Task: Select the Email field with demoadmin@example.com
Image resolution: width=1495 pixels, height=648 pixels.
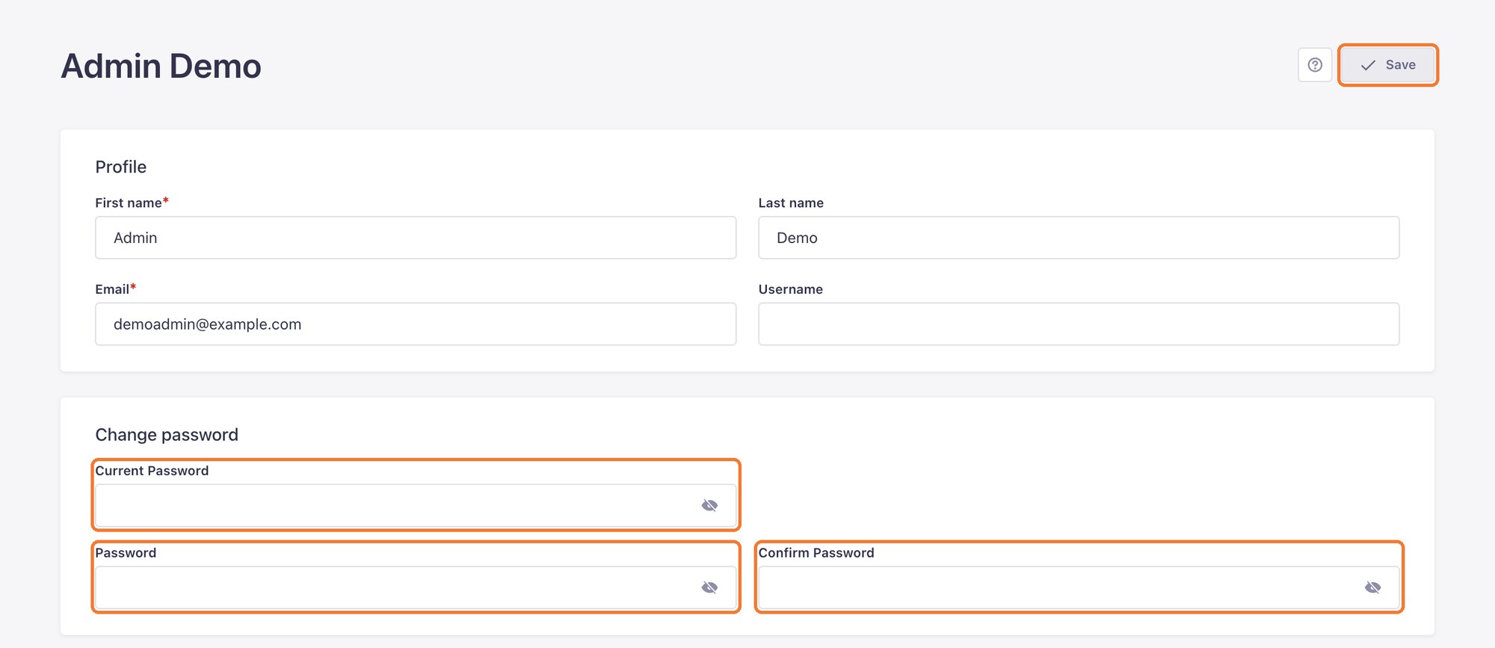Action: pyautogui.click(x=416, y=324)
